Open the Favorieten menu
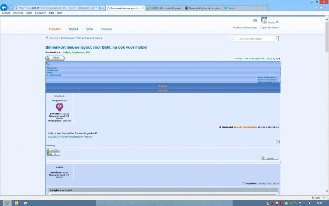329x206 pixels. click(40, 13)
